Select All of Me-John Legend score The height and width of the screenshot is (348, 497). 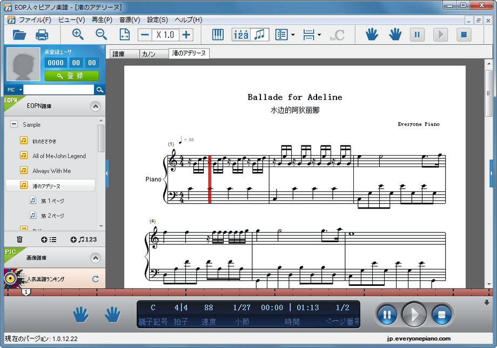coord(59,156)
